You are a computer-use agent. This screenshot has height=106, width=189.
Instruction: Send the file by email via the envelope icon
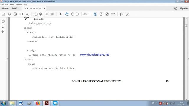21,14
